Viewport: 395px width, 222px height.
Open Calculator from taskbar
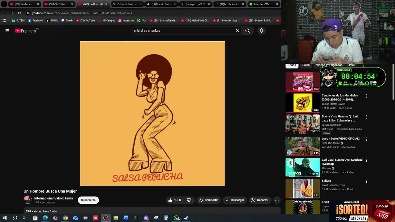(166, 218)
